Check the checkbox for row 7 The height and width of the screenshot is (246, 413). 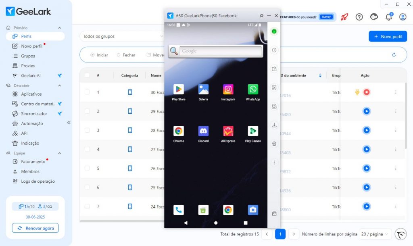87,206
